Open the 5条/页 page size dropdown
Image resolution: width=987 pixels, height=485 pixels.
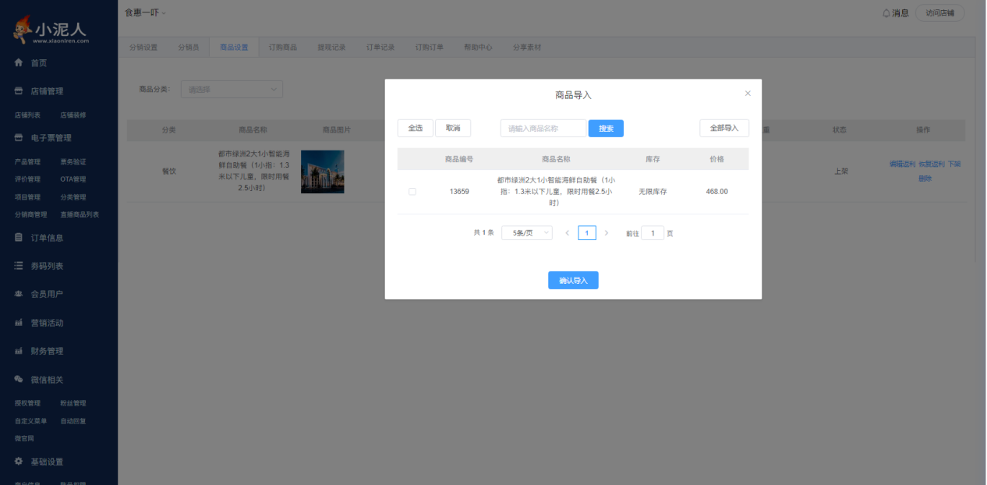point(527,233)
